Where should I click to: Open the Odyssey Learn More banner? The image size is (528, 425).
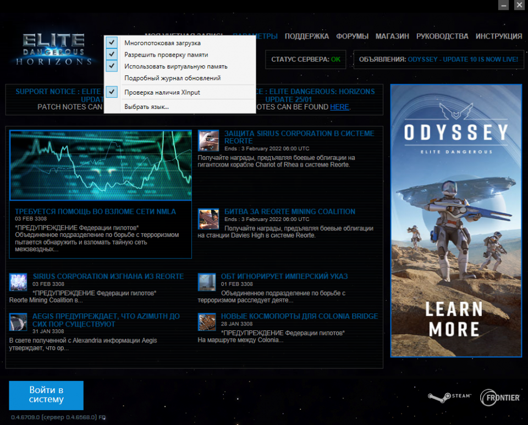click(456, 220)
